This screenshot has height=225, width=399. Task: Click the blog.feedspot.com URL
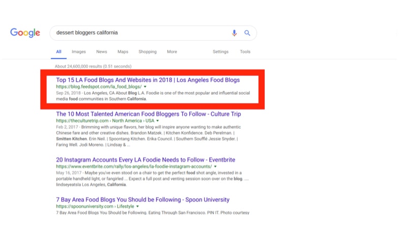(x=99, y=87)
